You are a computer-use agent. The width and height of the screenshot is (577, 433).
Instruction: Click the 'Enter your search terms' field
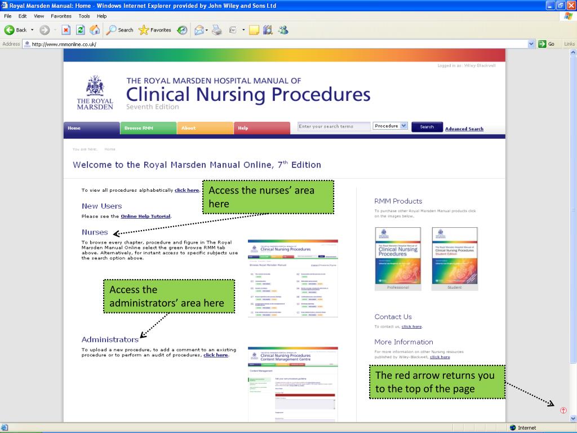pyautogui.click(x=334, y=126)
